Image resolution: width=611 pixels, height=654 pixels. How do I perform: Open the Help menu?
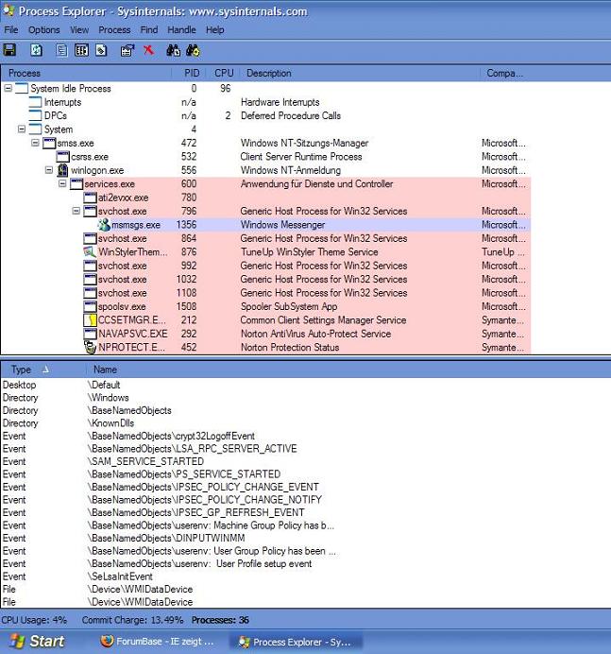tap(214, 30)
